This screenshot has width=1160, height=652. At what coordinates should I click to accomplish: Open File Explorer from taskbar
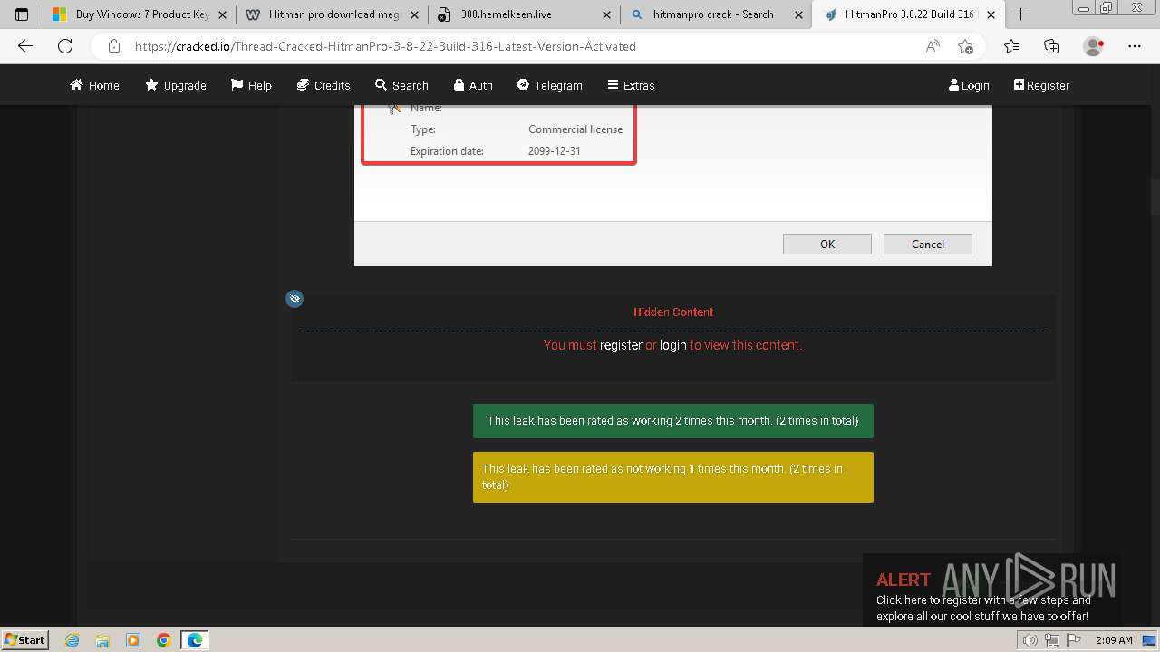pyautogui.click(x=102, y=640)
